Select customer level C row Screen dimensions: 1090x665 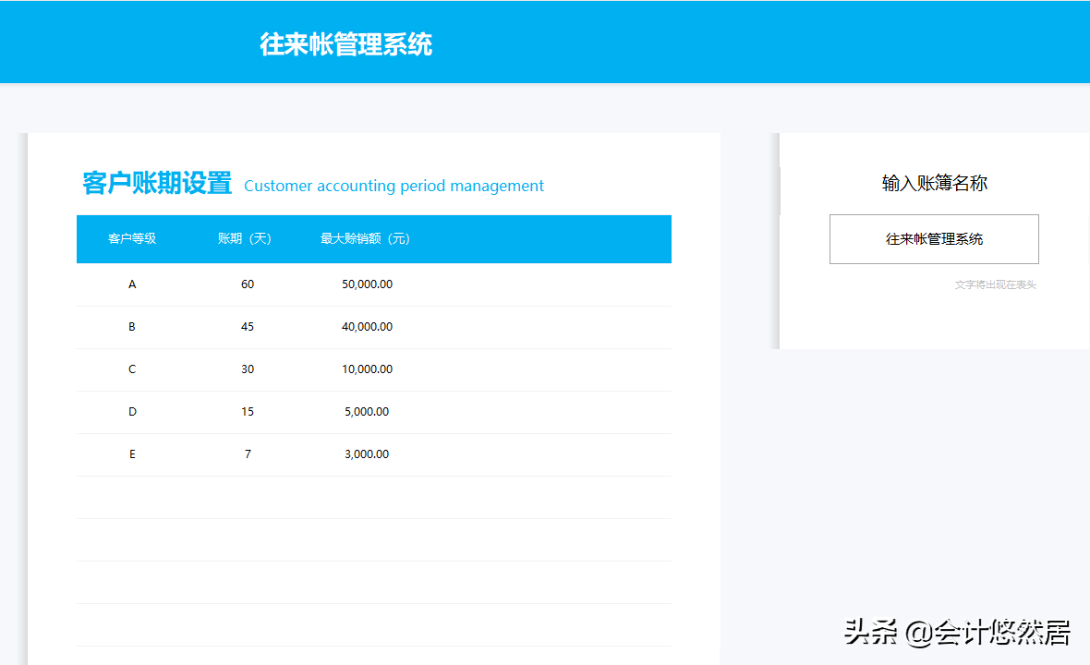(x=132, y=369)
